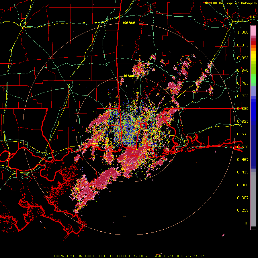Click the KMOB radar site at rings' center
Viewport: 258px width, 258px height.
coord(129,129)
